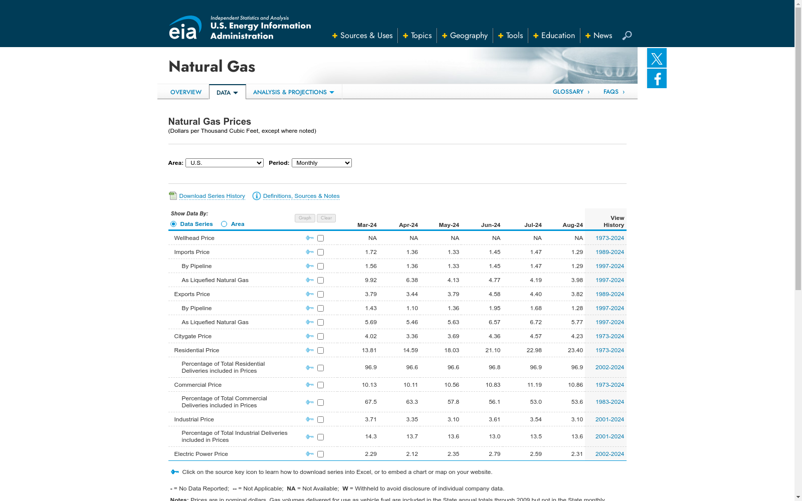The image size is (802, 501).
Task: Open Definitions, Sources & Notes link
Action: [301, 196]
